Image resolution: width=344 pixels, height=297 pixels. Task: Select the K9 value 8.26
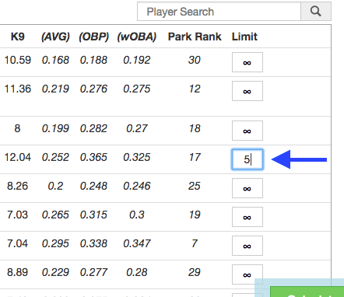17,186
